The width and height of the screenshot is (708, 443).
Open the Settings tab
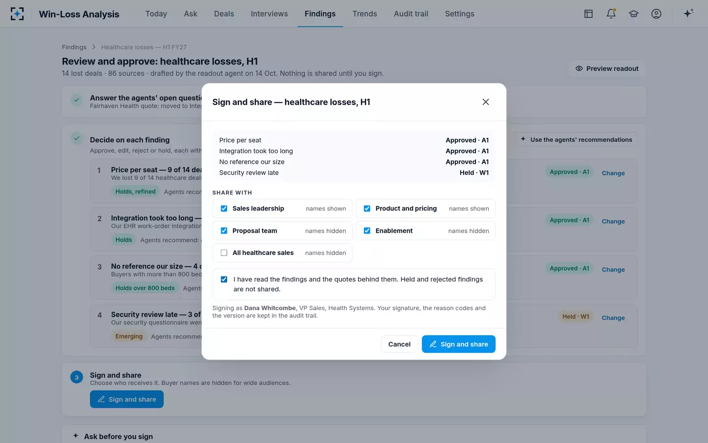point(460,14)
